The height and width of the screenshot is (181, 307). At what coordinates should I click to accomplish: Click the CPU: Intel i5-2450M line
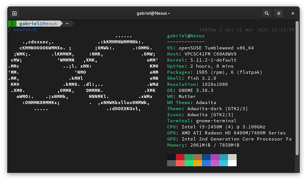216,127
